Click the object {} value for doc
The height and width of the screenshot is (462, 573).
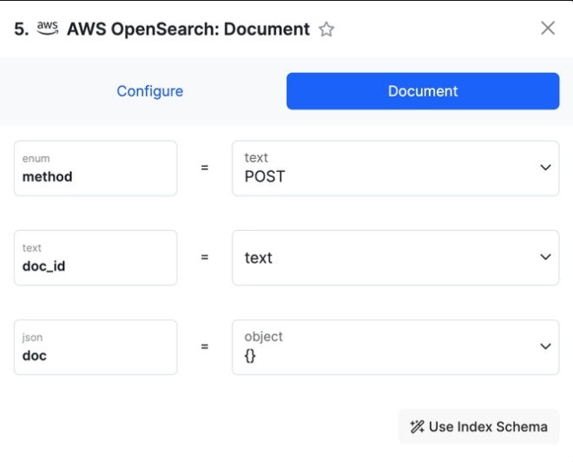pyautogui.click(x=395, y=347)
